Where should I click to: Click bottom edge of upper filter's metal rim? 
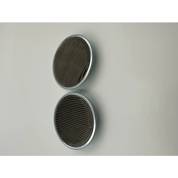[x=69, y=88]
